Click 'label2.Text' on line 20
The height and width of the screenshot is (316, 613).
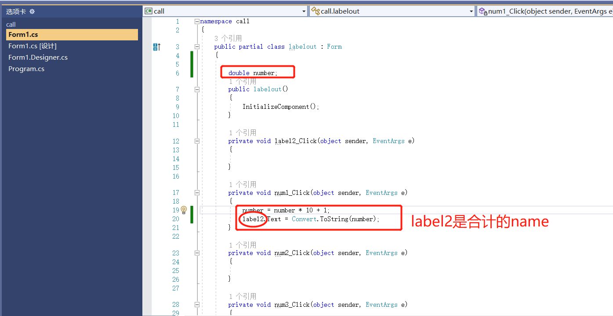pos(262,219)
